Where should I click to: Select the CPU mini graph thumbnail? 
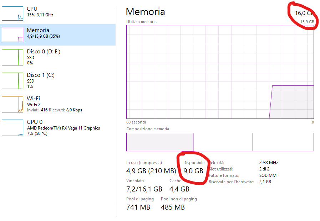point(12,14)
